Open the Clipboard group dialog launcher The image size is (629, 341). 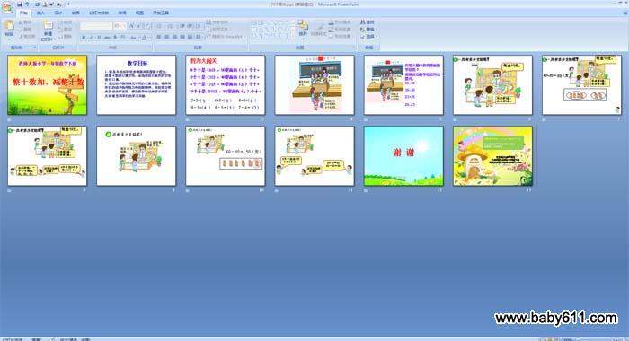click(35, 48)
